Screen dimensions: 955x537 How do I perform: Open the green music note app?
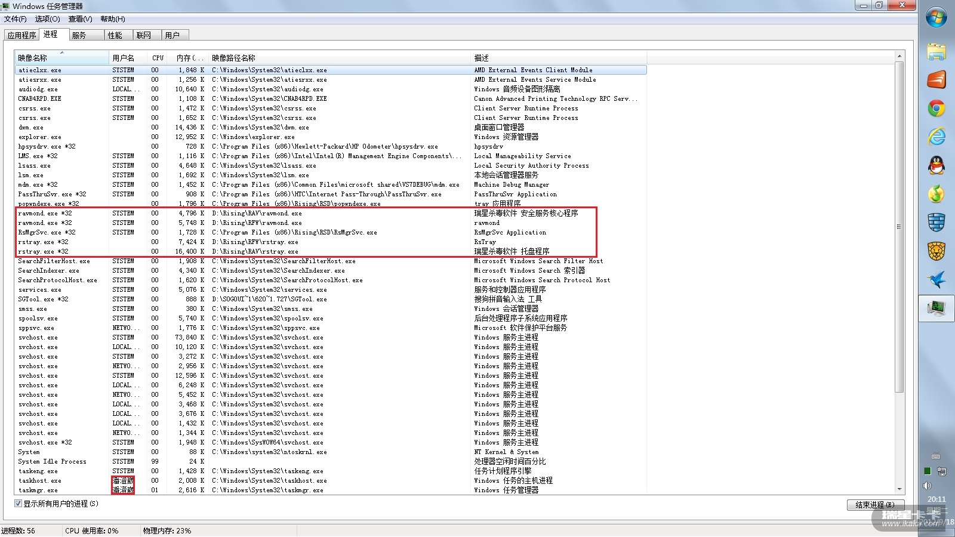pos(936,194)
